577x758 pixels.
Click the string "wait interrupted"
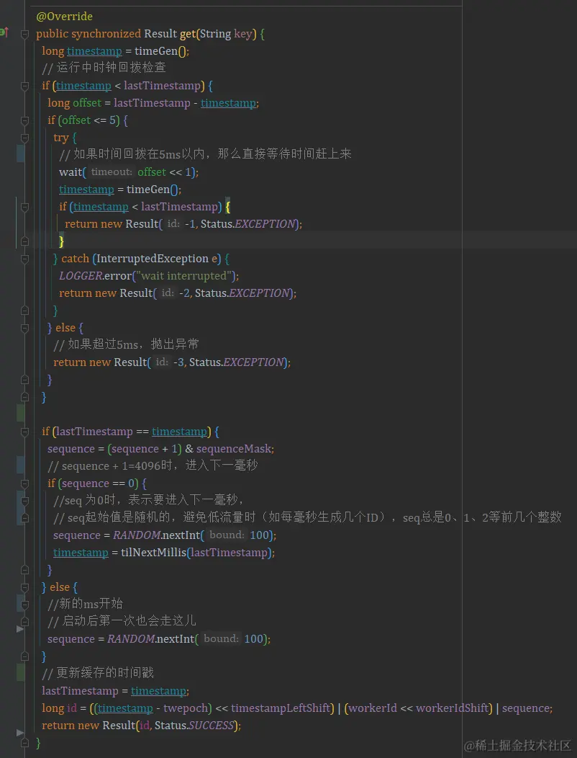184,276
